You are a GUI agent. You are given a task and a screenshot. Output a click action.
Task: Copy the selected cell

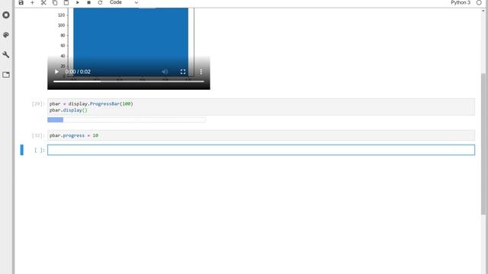coord(55,2)
